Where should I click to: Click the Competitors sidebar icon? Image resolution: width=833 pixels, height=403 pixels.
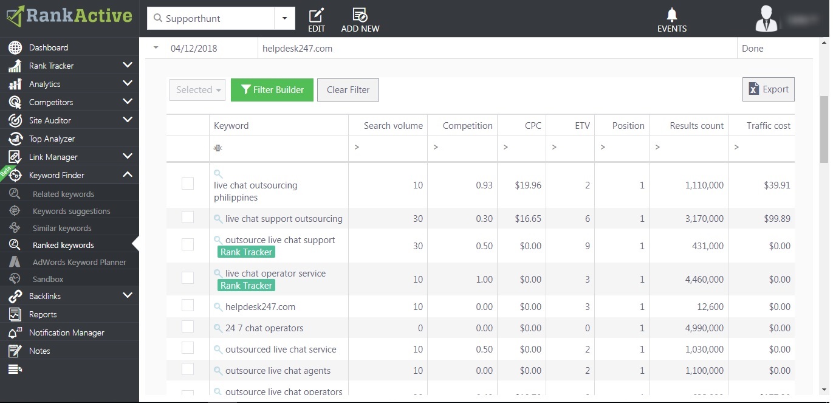(15, 102)
